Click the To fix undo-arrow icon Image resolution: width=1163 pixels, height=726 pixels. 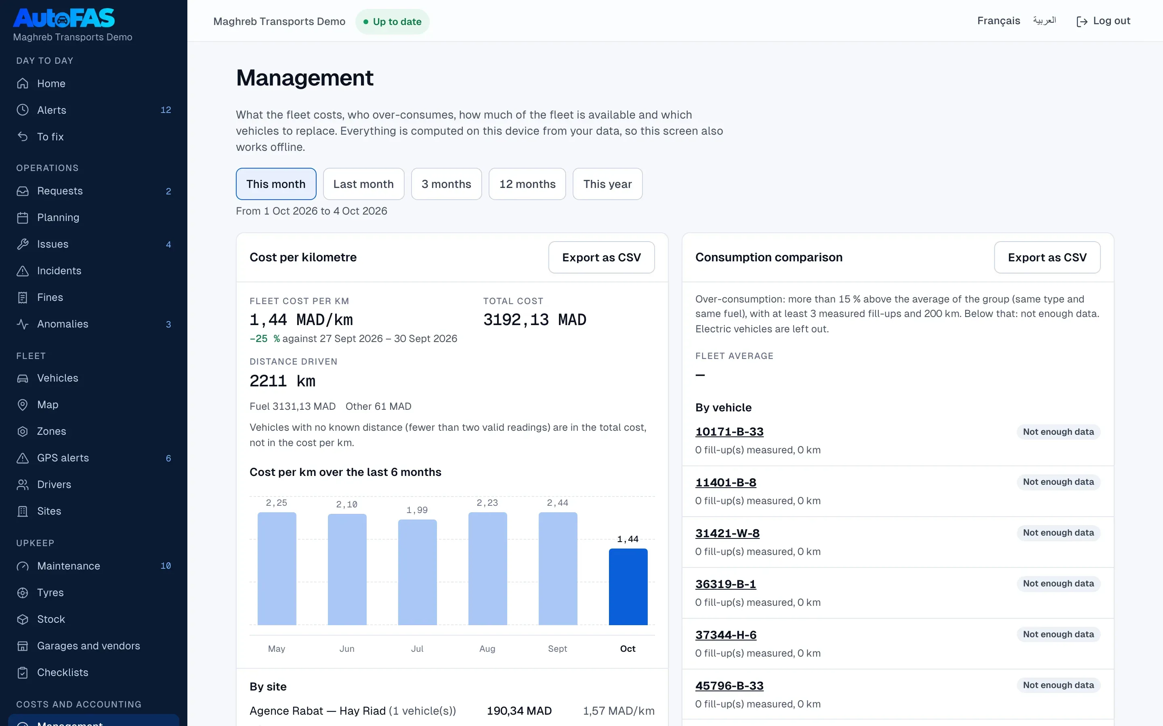pos(23,137)
